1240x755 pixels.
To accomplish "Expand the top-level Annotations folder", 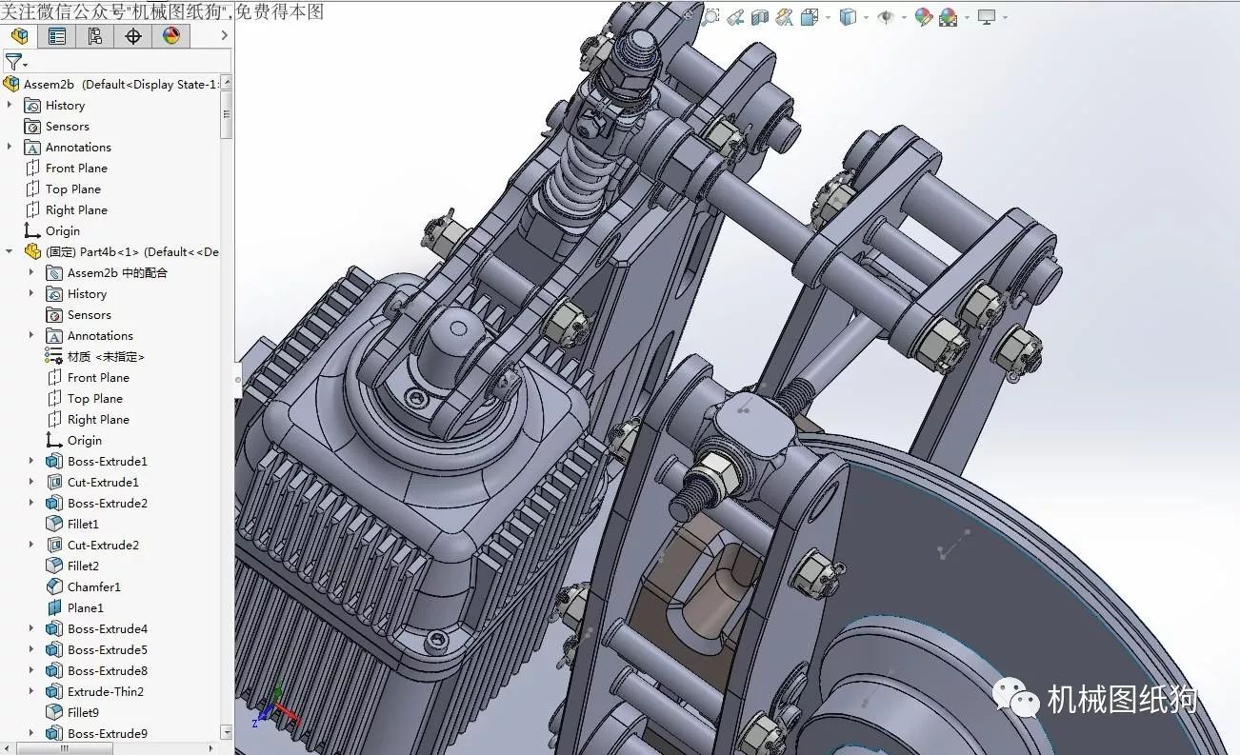I will point(10,147).
